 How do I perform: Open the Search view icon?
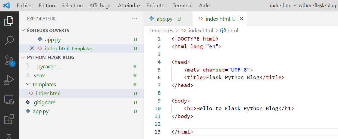point(9,41)
